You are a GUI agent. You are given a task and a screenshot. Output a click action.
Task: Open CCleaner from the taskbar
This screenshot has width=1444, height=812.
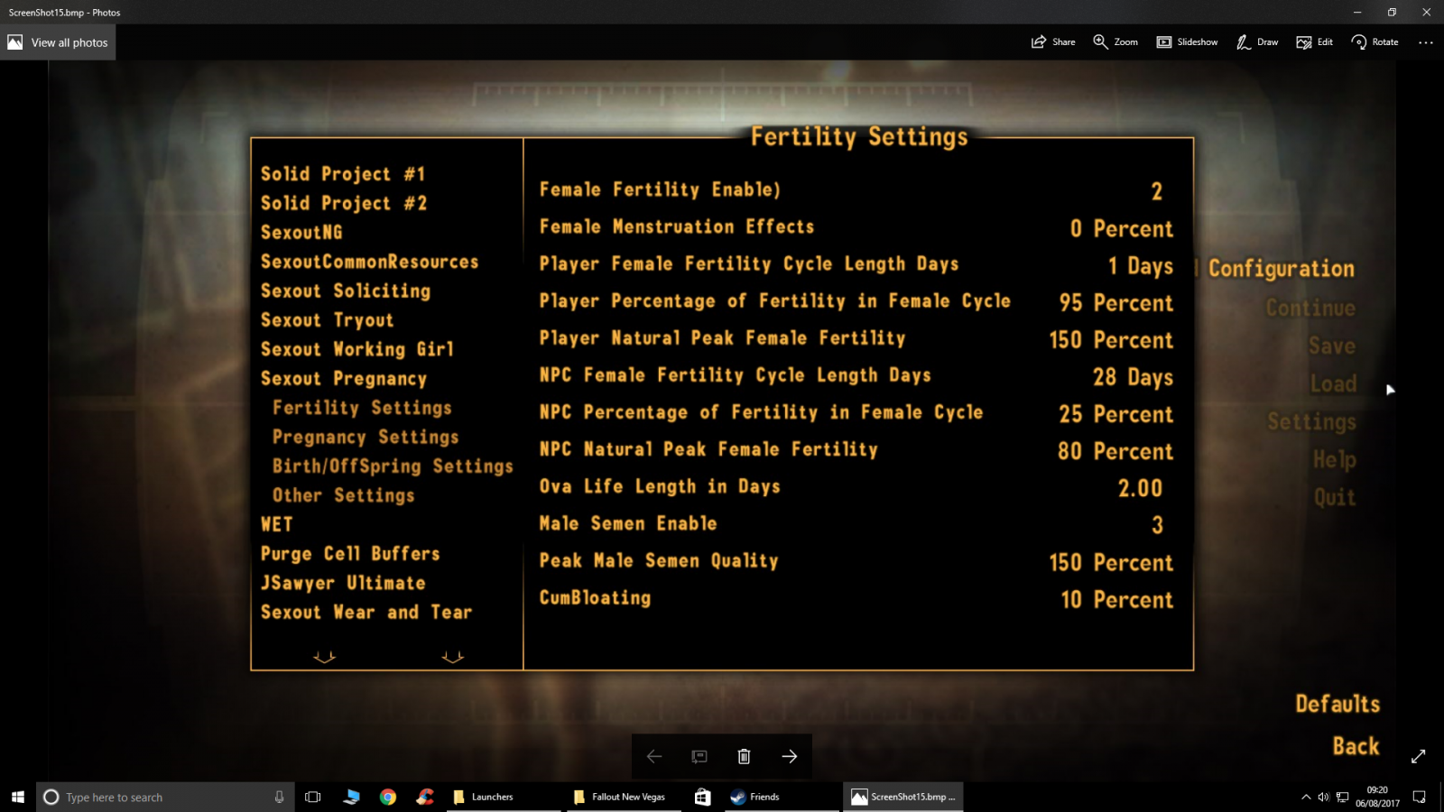(x=425, y=797)
